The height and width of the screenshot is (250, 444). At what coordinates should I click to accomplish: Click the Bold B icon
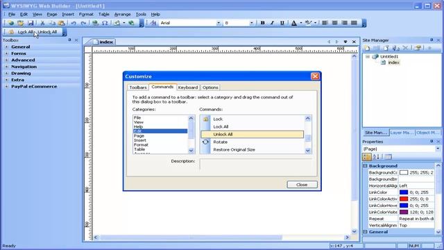coord(262,23)
